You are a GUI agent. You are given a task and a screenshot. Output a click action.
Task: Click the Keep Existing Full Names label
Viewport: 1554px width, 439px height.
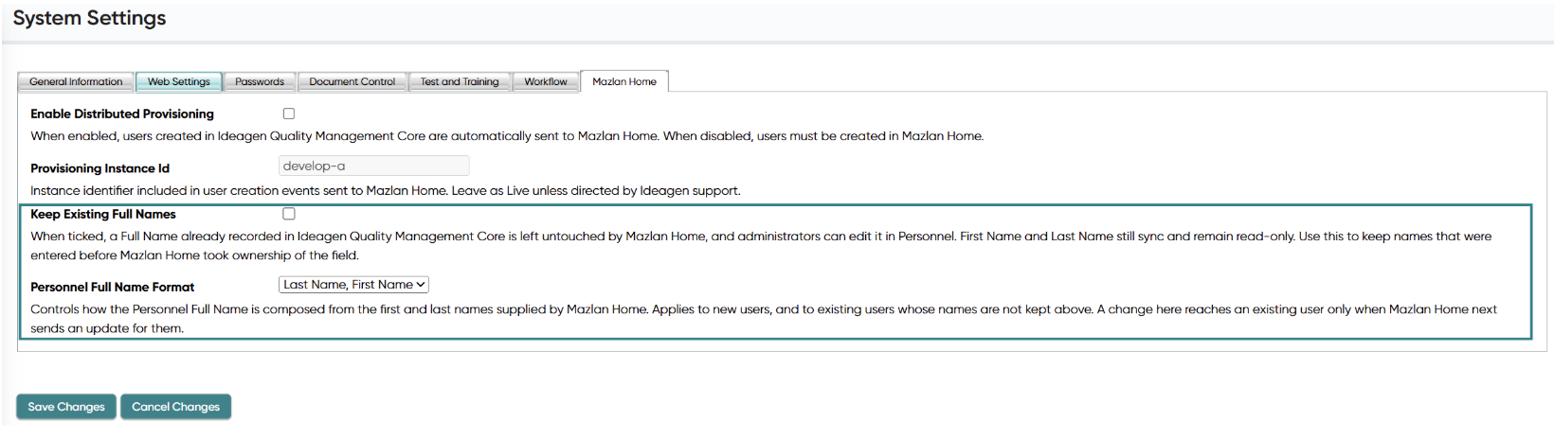[x=103, y=214]
